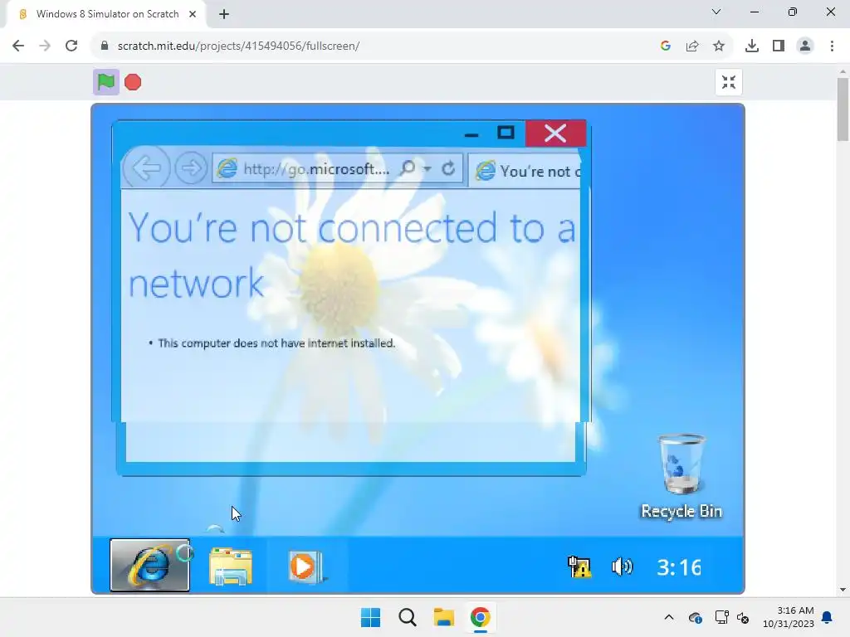The height and width of the screenshot is (637, 850).
Task: Click the simulated network warning tray icon
Action: pos(579,567)
